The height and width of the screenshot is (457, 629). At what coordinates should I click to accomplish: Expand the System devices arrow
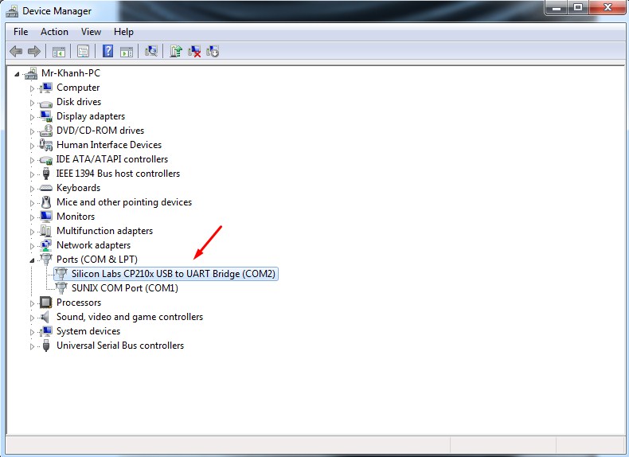(x=32, y=332)
